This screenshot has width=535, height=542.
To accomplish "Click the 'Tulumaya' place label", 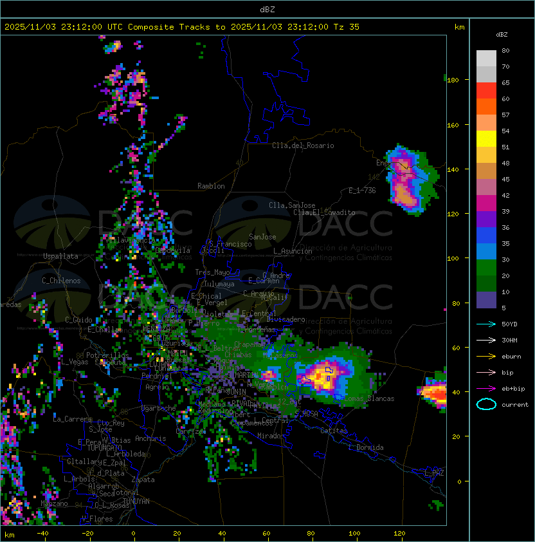I will [219, 284].
